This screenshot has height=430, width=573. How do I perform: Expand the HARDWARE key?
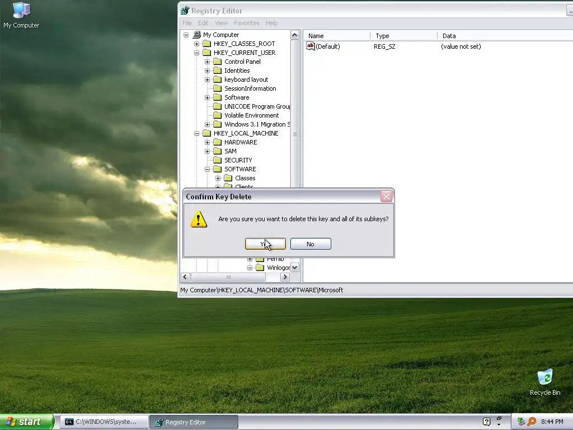(x=207, y=142)
